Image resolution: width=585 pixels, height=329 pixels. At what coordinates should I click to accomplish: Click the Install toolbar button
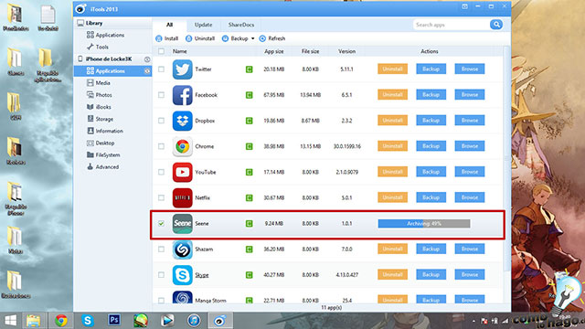click(x=167, y=38)
